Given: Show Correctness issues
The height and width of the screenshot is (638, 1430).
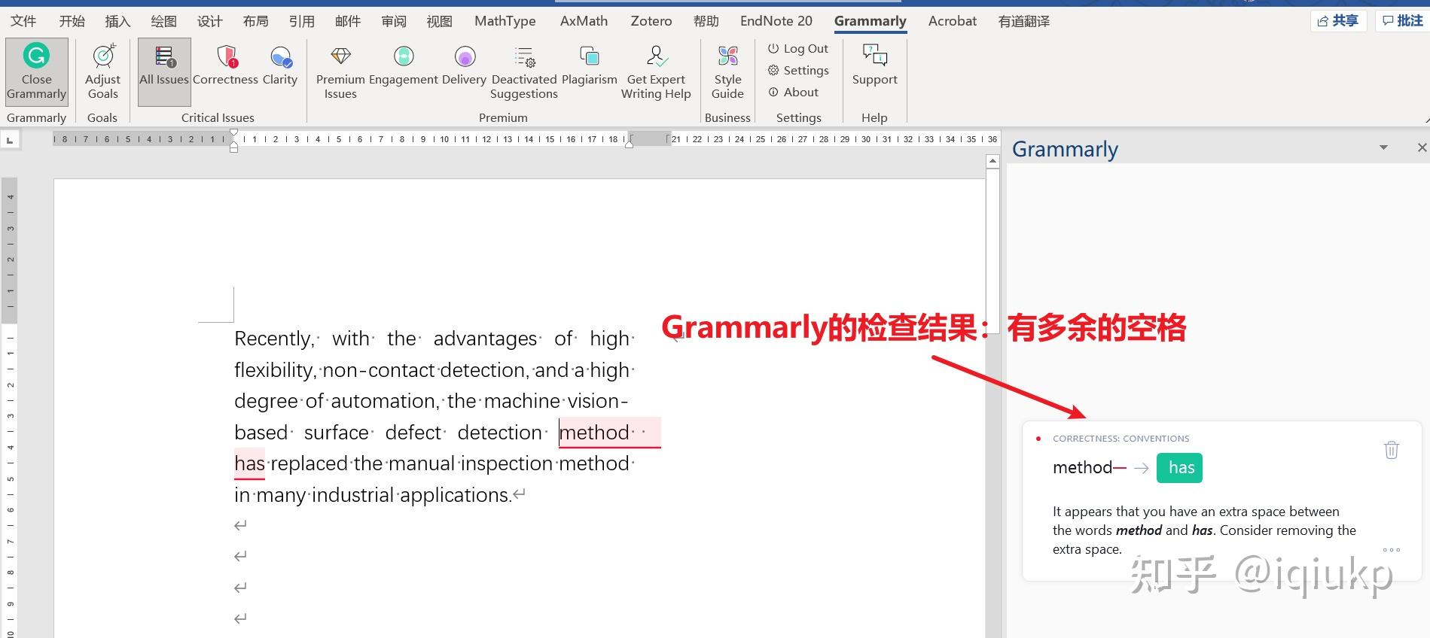Looking at the screenshot, I should [x=225, y=66].
